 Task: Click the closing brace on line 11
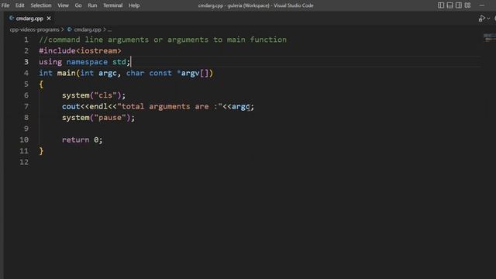click(x=41, y=151)
